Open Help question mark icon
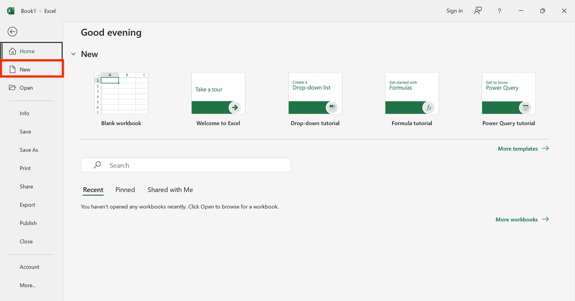 tap(499, 11)
